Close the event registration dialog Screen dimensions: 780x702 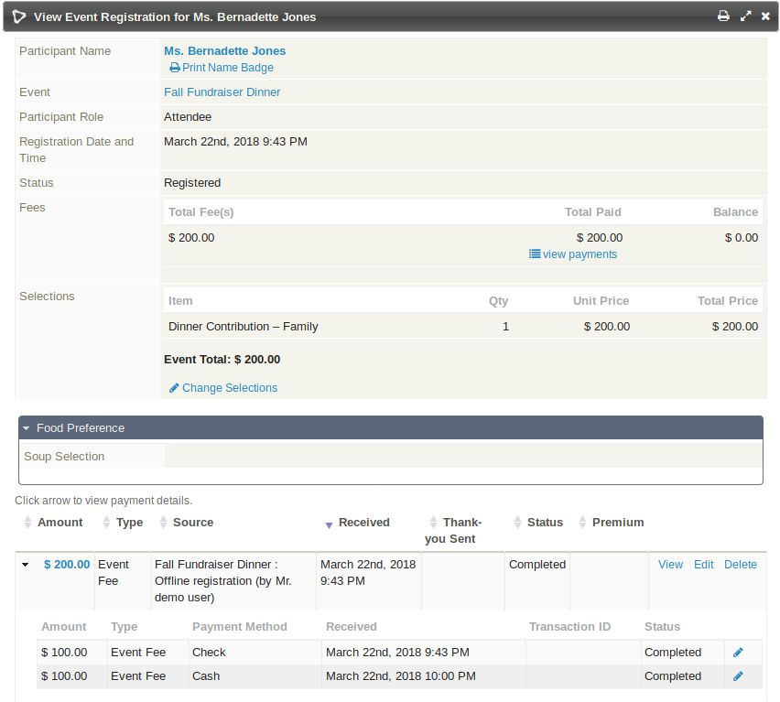click(765, 16)
